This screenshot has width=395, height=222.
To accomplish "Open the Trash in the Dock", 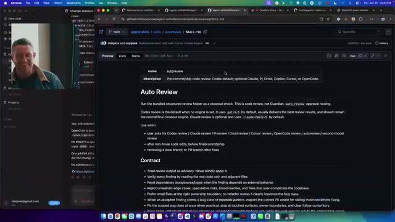I will [x=291, y=216].
